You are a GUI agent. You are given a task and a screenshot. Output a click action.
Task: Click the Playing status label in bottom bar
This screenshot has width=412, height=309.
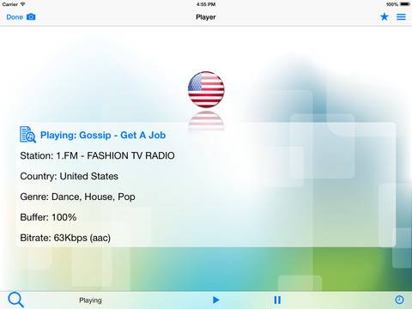click(90, 300)
